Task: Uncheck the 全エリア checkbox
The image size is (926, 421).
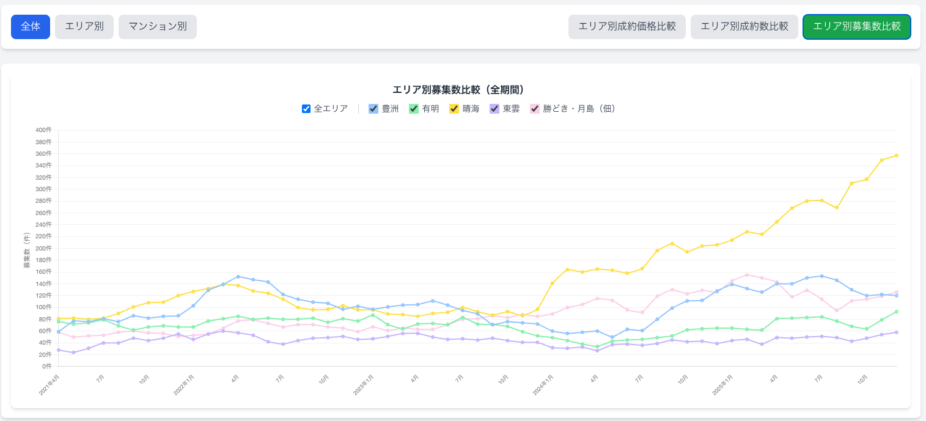Action: pos(306,109)
